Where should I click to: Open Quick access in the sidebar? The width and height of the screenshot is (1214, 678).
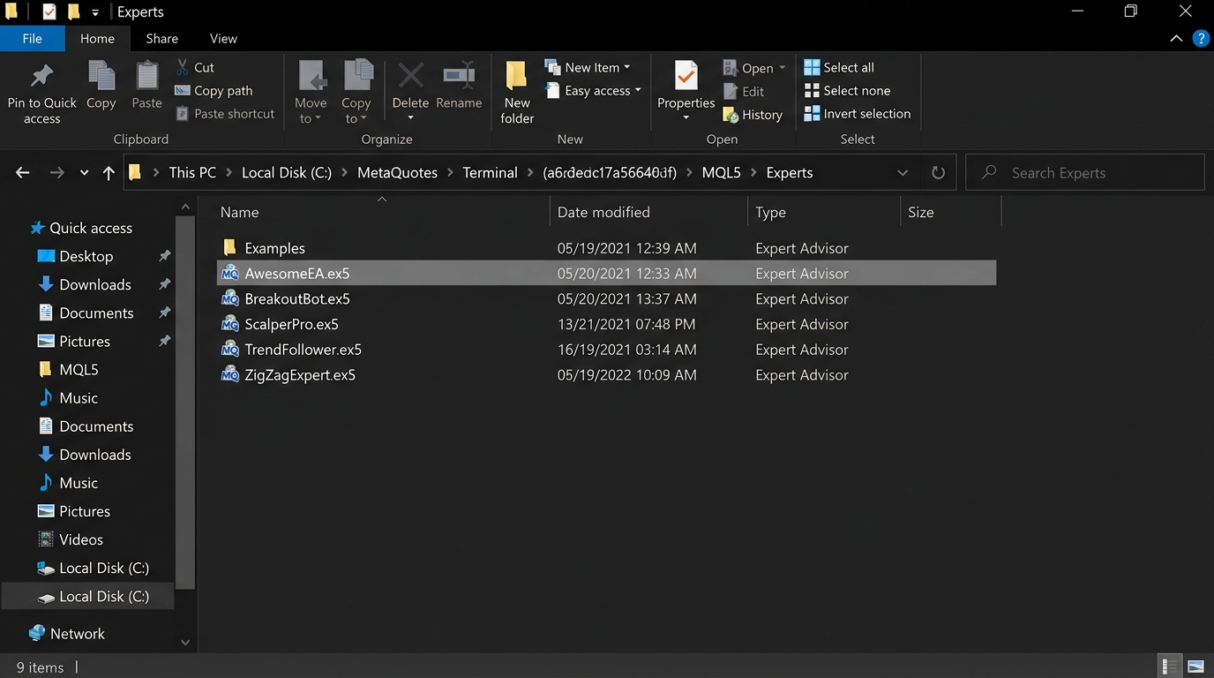pos(81,228)
